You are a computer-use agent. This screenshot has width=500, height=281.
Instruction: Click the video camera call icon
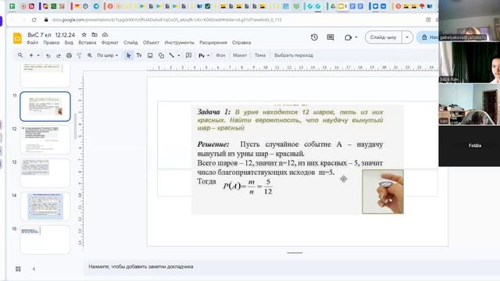[348, 37]
